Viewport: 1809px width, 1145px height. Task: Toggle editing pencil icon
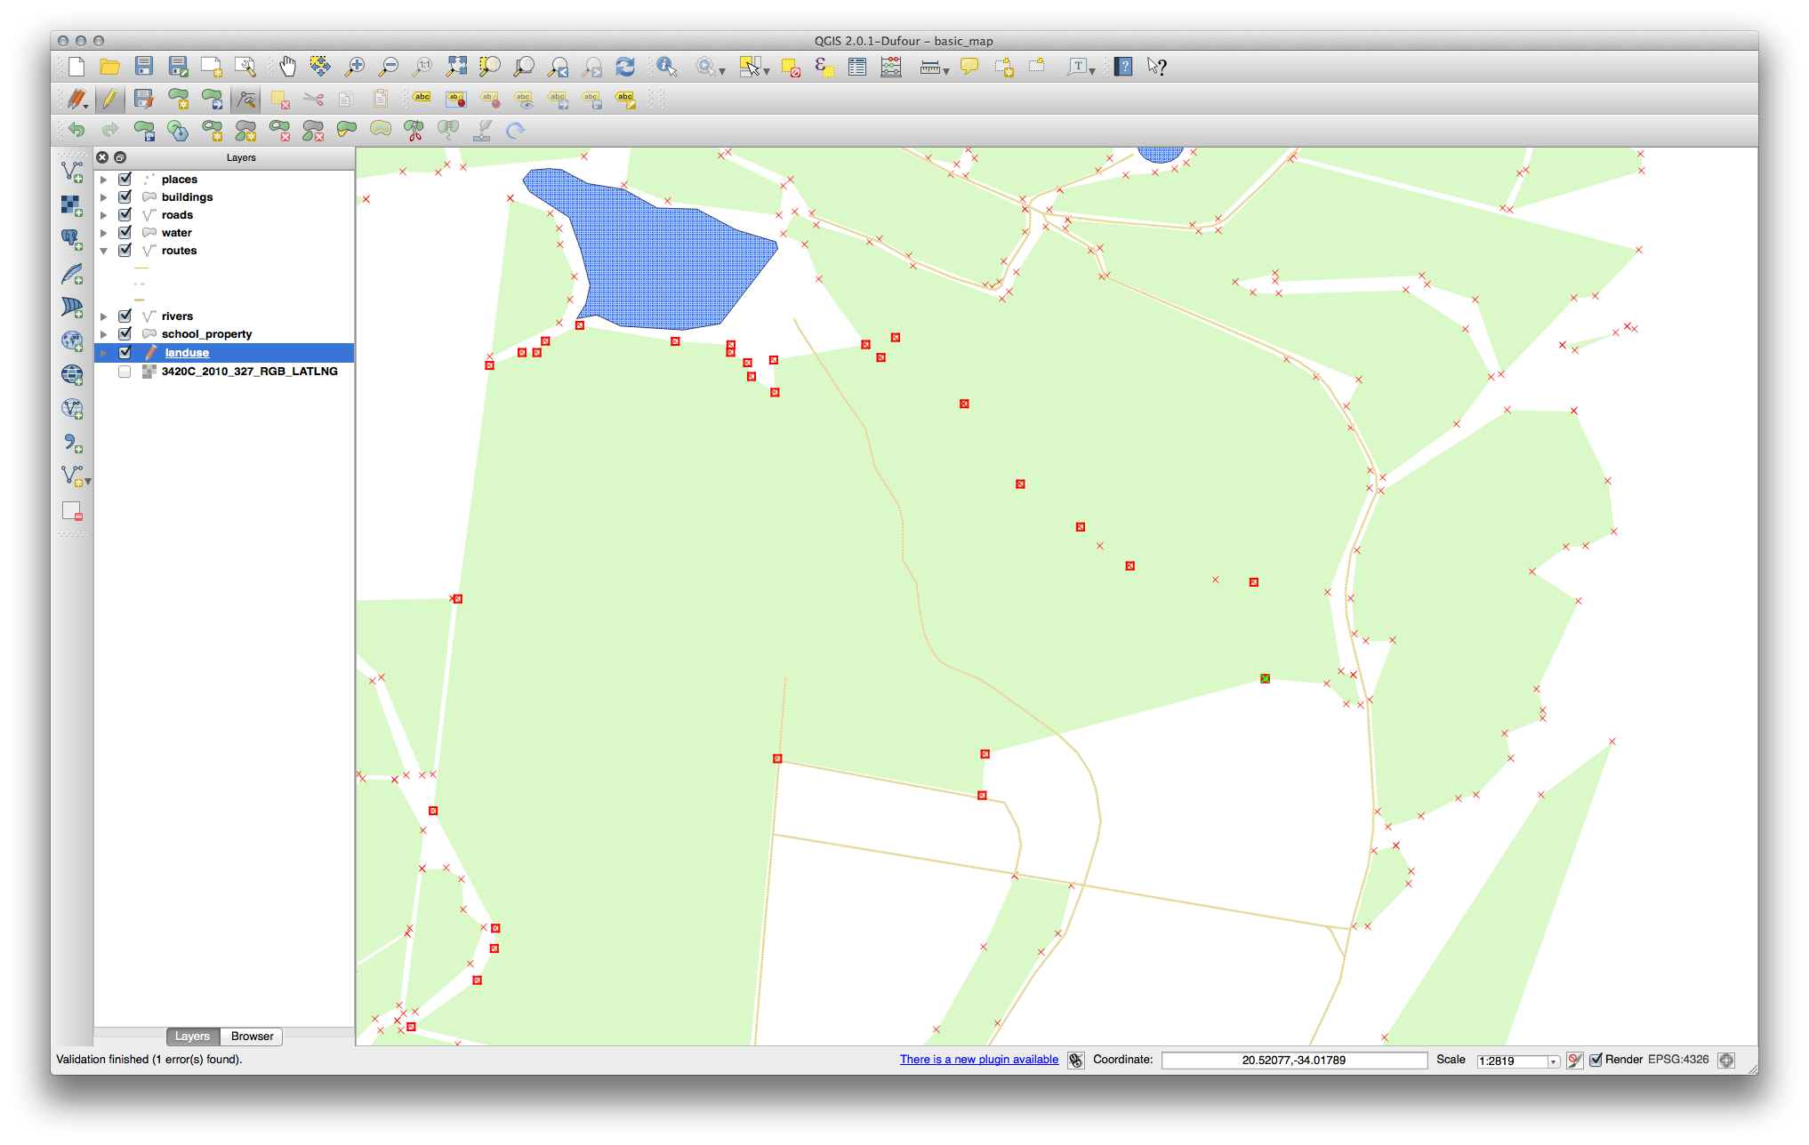tap(109, 100)
